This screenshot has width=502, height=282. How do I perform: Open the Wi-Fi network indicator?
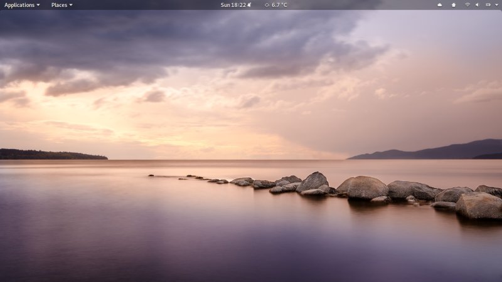pos(467,5)
